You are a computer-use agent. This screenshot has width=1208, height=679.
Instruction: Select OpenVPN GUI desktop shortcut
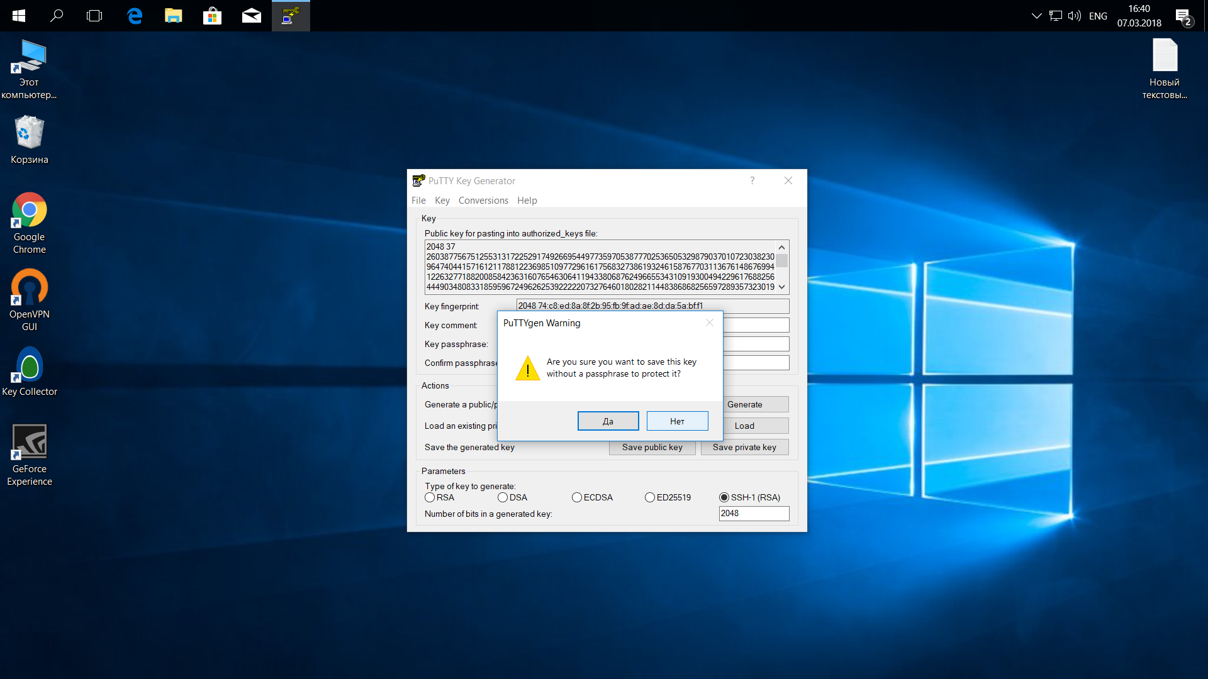click(29, 301)
